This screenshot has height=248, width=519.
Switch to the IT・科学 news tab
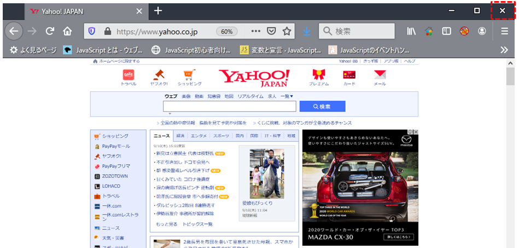(x=273, y=136)
